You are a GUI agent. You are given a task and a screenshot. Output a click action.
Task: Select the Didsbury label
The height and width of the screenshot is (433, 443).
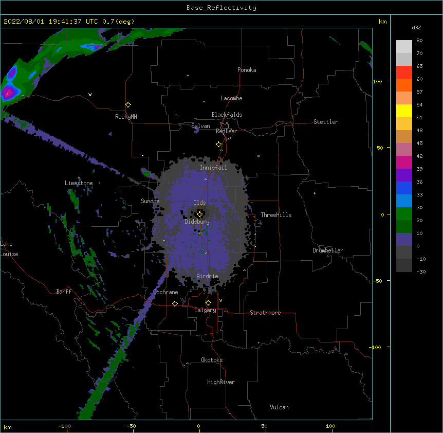197,222
